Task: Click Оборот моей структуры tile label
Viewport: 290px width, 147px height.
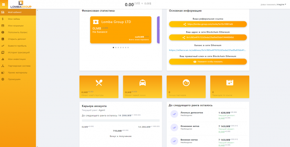Action: pos(92,95)
